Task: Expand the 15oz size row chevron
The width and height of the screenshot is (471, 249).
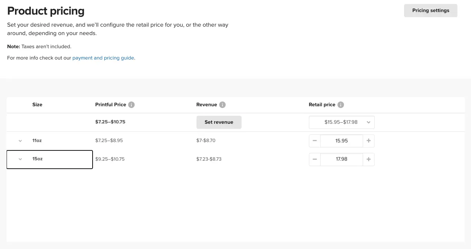Action: 20,159
